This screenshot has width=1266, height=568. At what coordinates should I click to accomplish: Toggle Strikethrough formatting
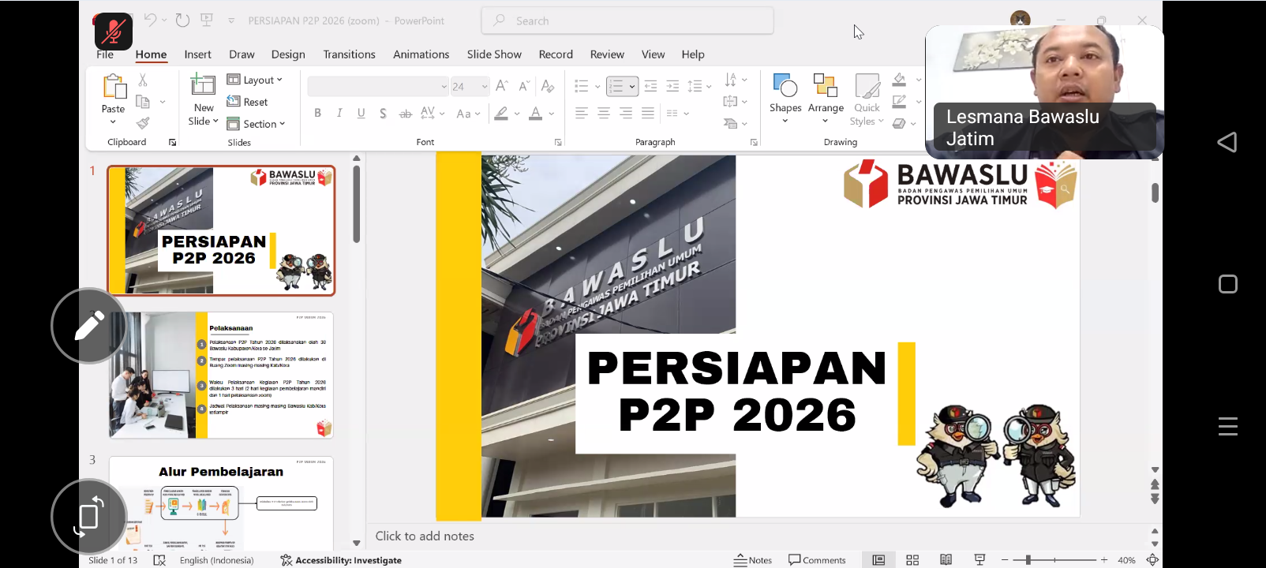point(405,114)
